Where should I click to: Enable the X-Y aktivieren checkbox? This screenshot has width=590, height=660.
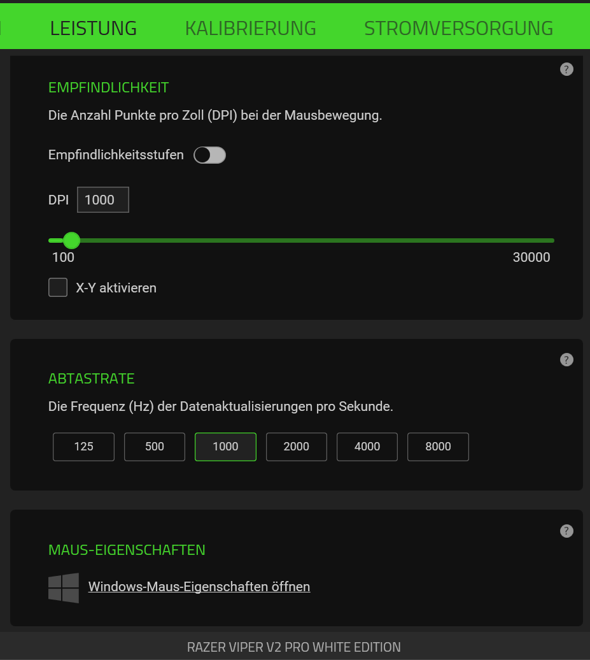point(58,287)
